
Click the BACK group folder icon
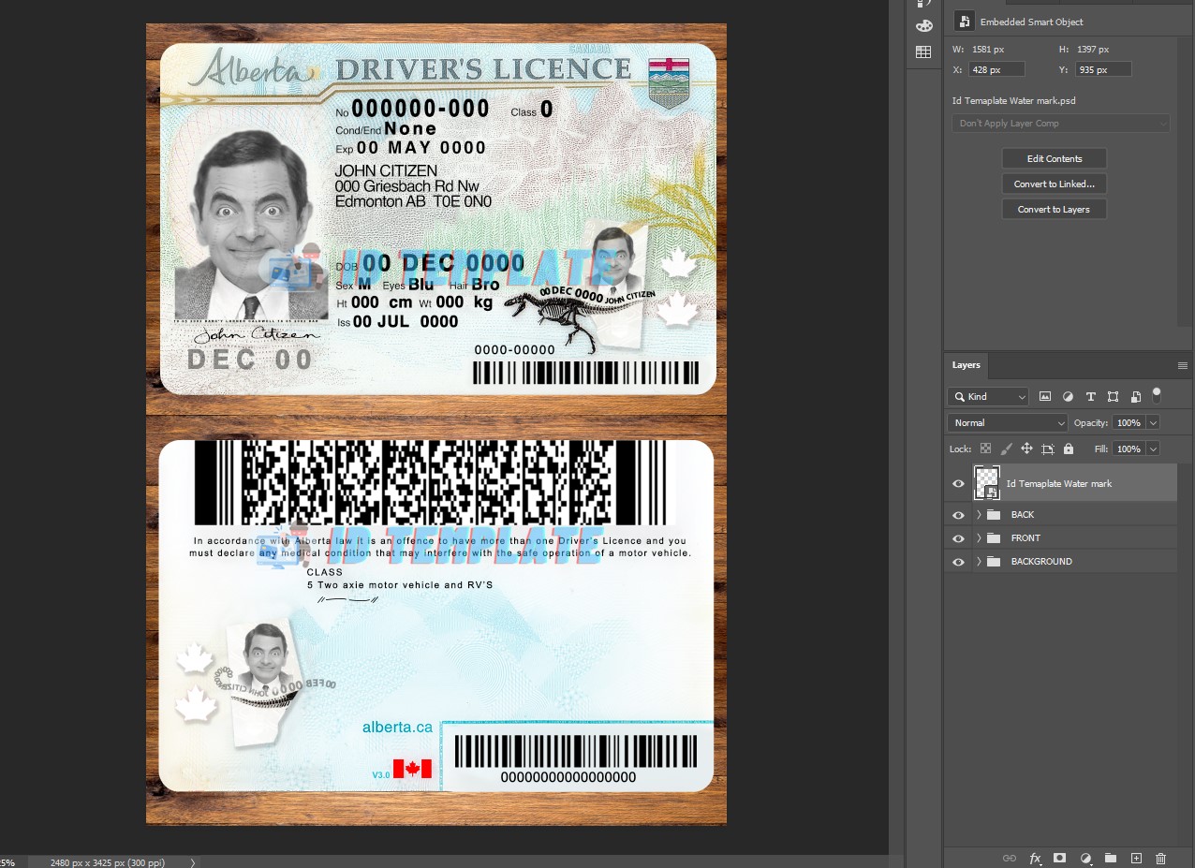(994, 515)
